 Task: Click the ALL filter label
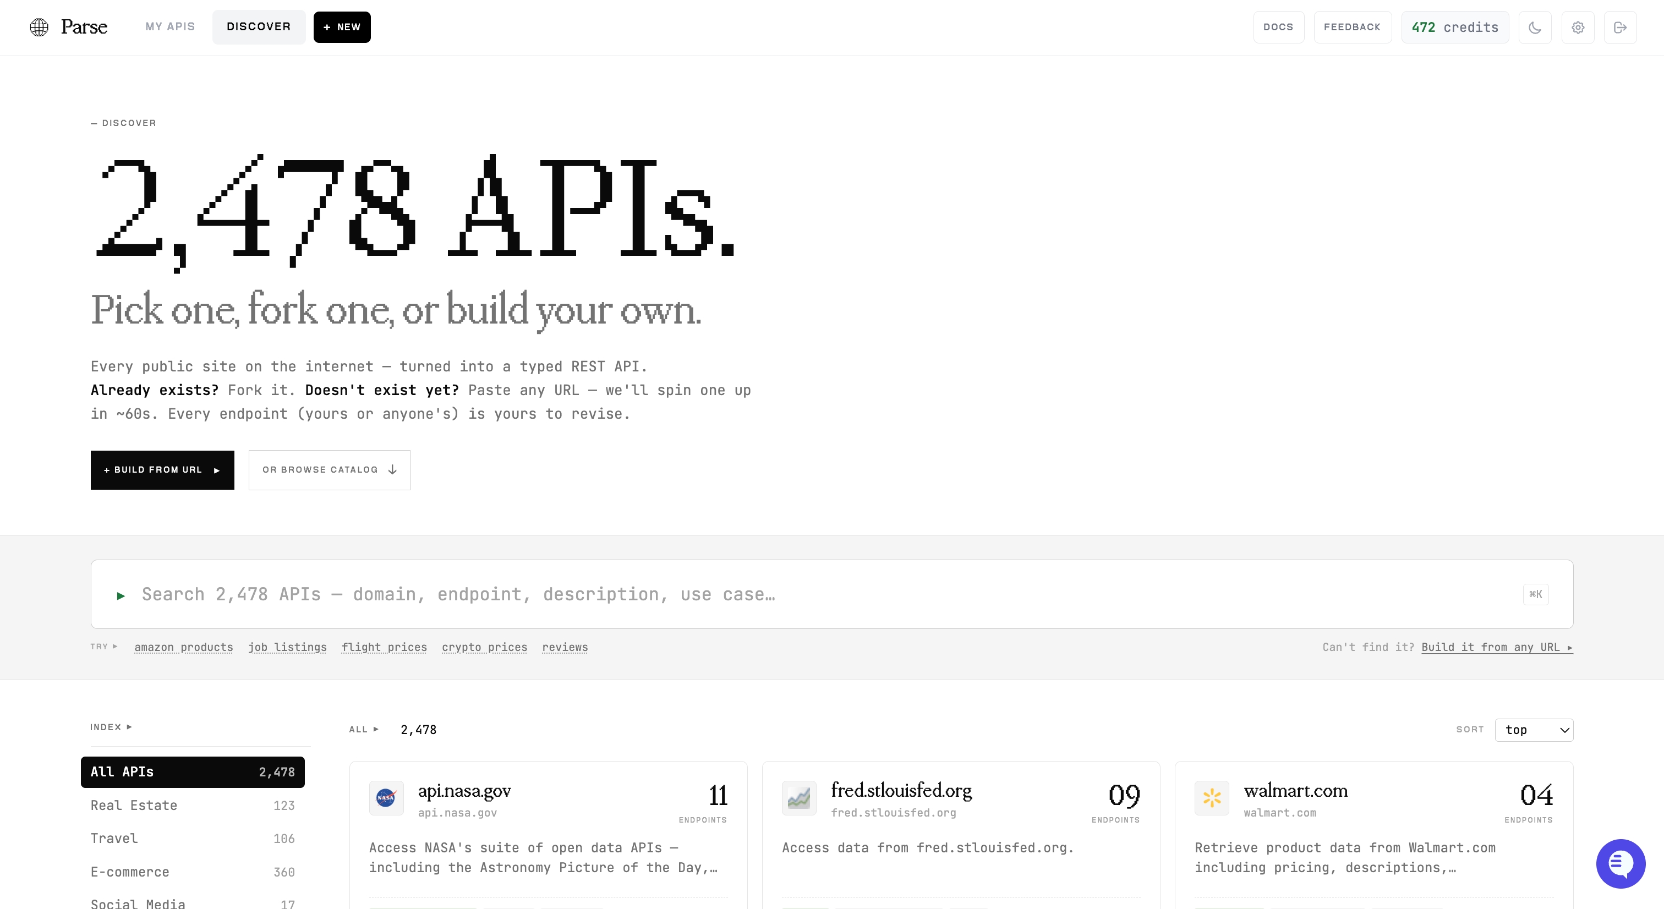pos(363,730)
